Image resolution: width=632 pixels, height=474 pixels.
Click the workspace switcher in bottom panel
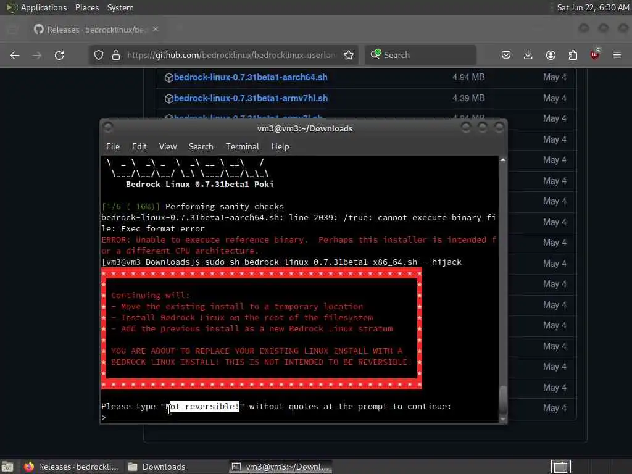pos(560,467)
